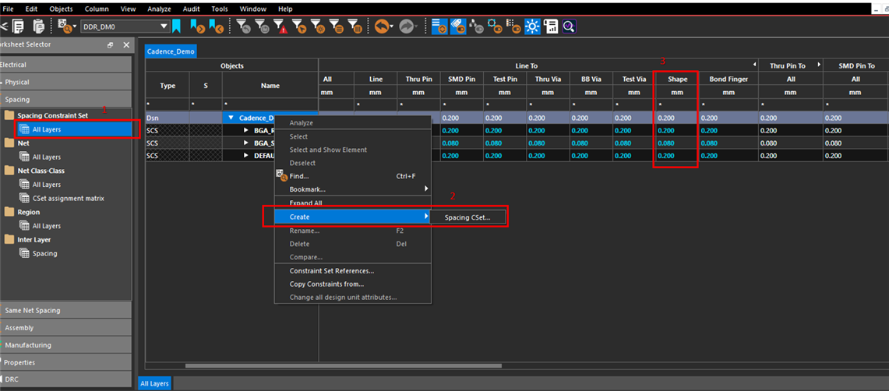Click the redo arrow icon
Image resolution: width=889 pixels, height=391 pixels.
coord(406,26)
